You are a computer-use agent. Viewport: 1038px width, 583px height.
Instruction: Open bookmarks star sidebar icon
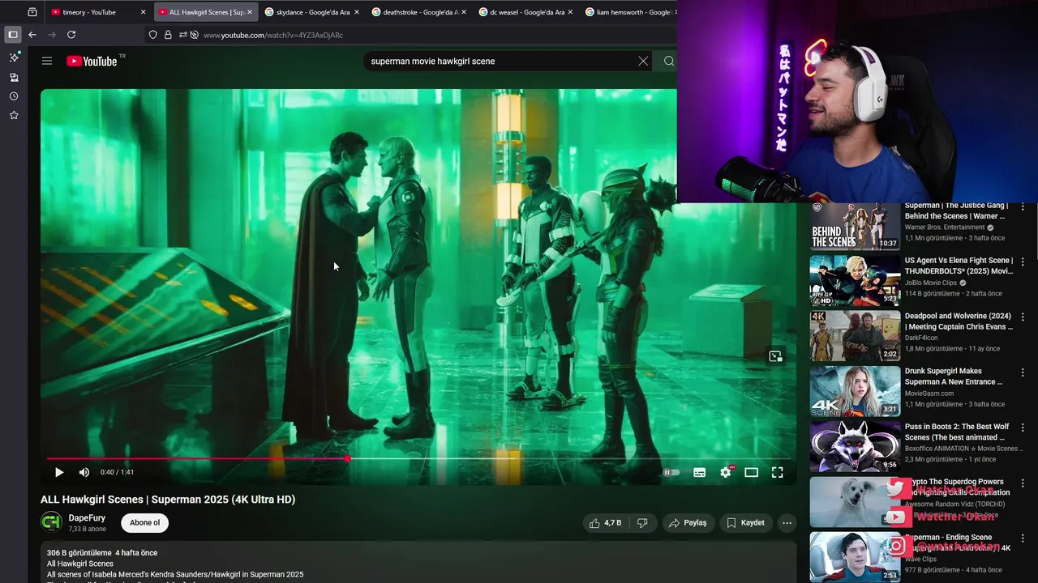point(14,116)
